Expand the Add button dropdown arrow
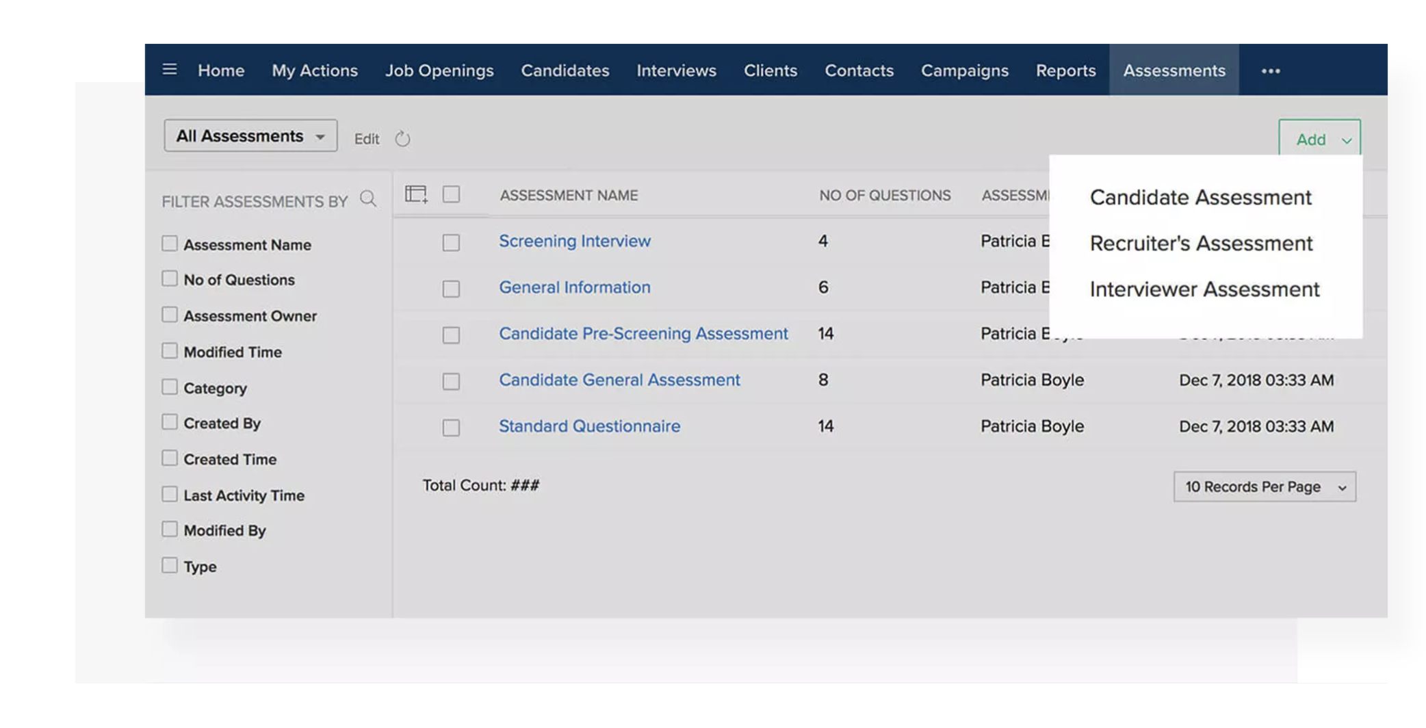This screenshot has height=728, width=1426. 1346,140
